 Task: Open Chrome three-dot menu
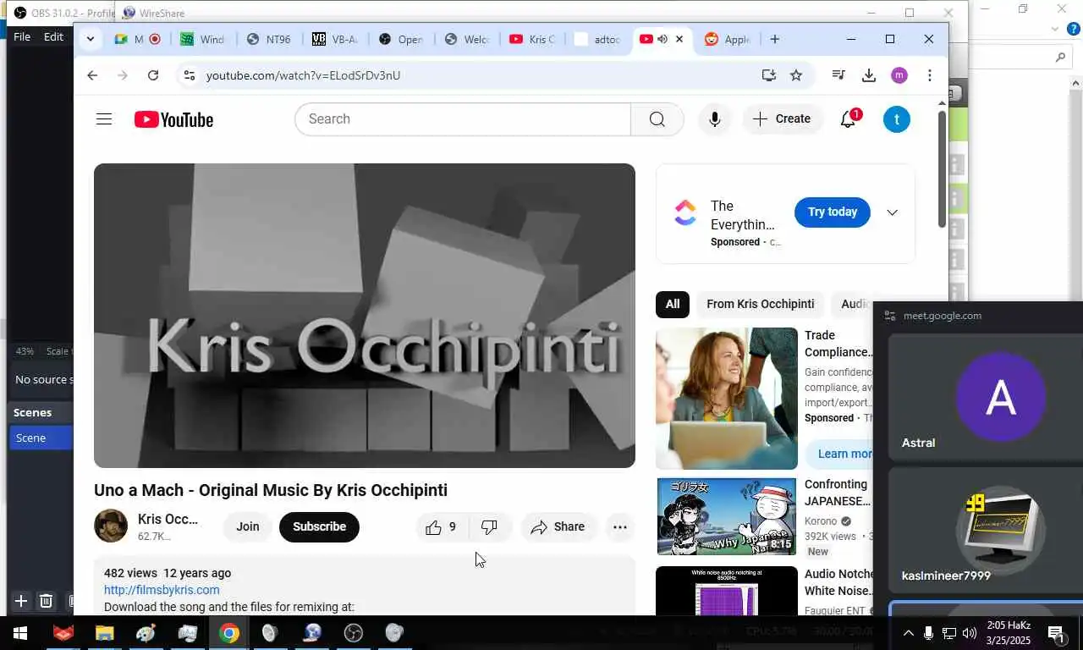pos(930,75)
